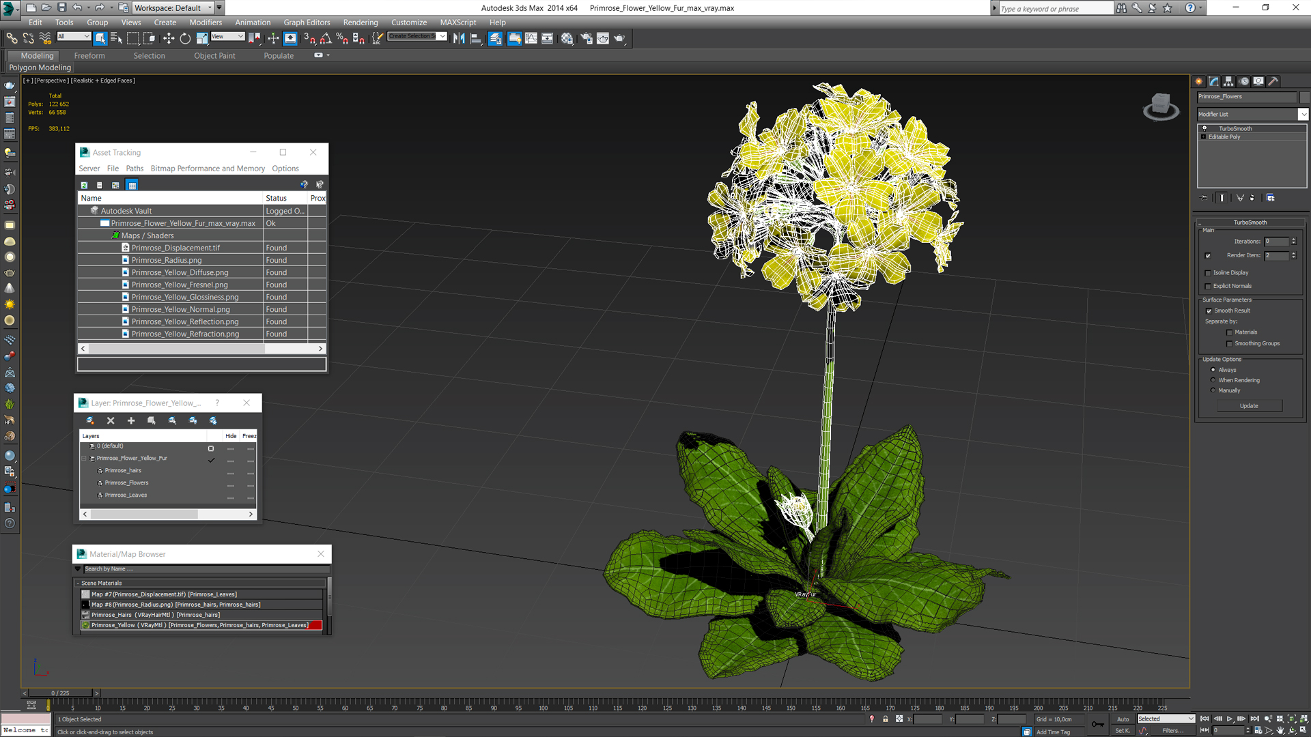
Task: Click the Unlink Selection tool
Action: coord(28,38)
